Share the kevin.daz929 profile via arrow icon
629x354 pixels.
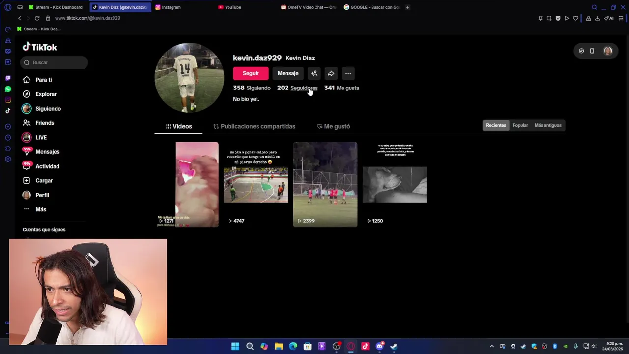coord(331,73)
